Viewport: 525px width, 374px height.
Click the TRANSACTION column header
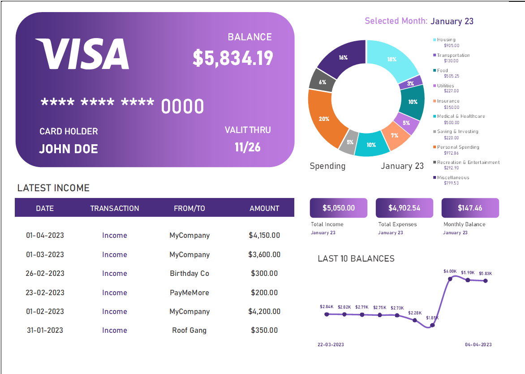(x=115, y=208)
